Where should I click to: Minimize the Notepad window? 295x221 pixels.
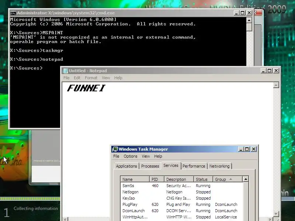tap(263, 71)
